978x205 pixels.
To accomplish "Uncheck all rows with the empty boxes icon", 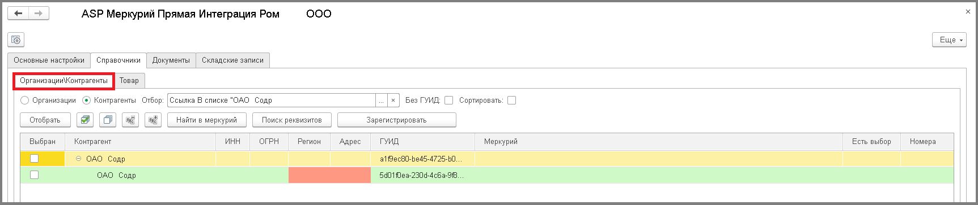I will coord(108,120).
